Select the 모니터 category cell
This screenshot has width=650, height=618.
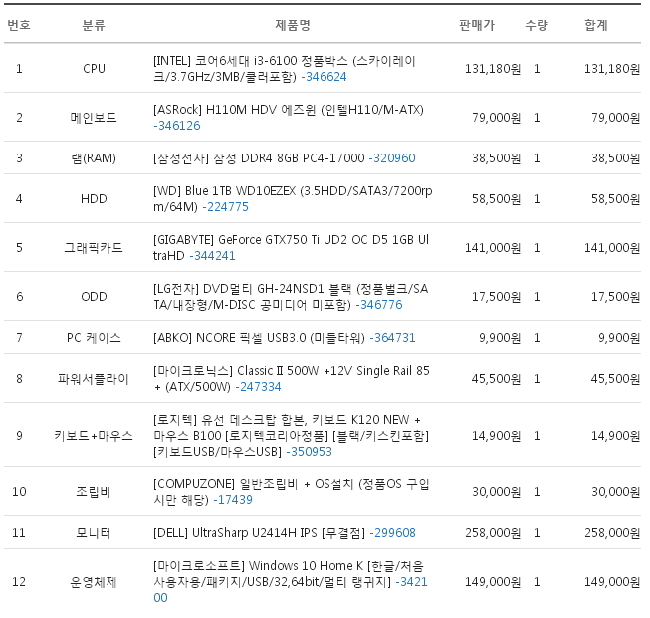click(x=94, y=533)
